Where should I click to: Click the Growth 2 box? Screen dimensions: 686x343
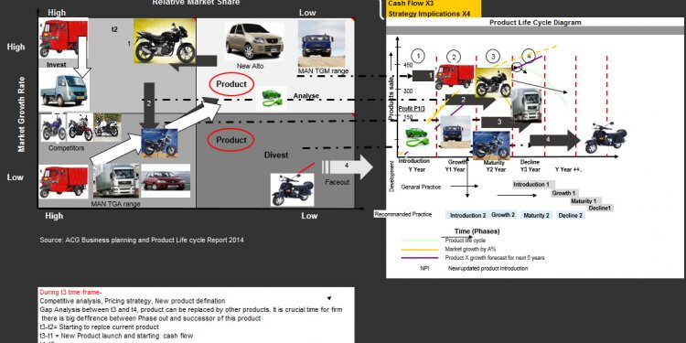click(503, 215)
